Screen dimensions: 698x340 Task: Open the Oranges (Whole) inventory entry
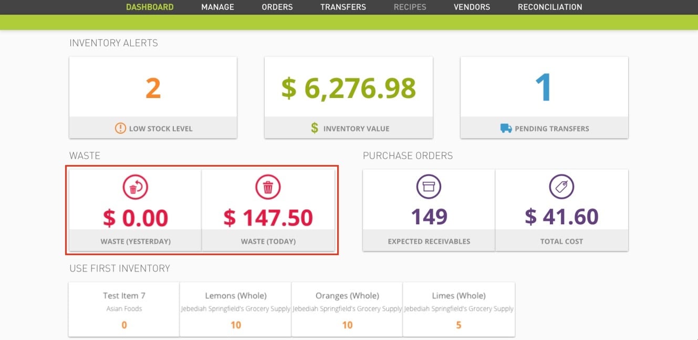347,309
